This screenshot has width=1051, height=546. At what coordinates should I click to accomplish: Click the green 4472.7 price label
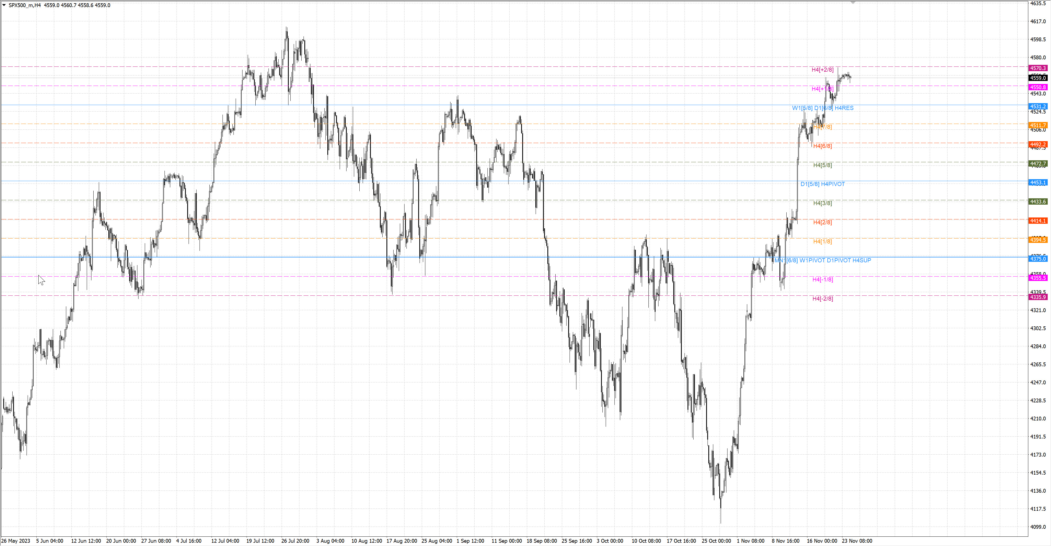[x=1038, y=164]
